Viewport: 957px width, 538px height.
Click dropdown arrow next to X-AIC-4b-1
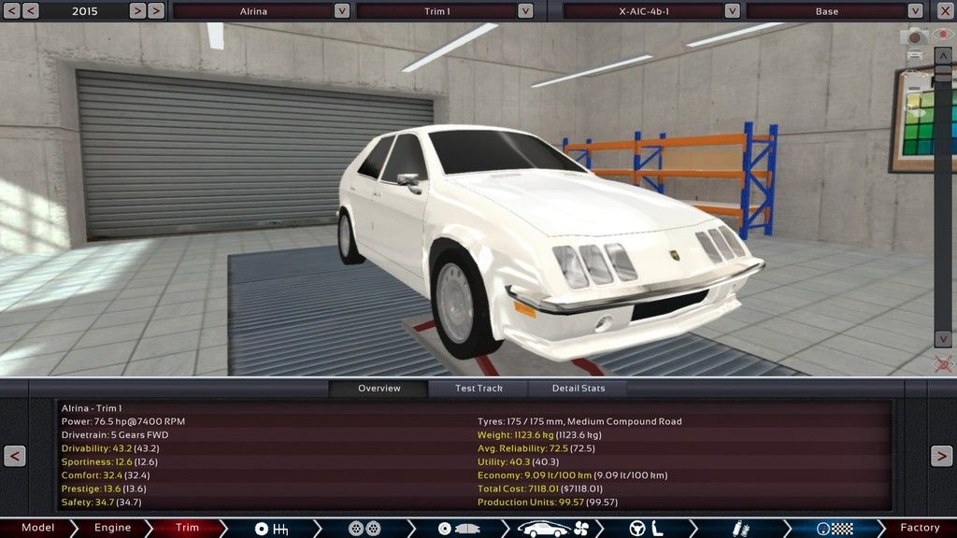732,11
